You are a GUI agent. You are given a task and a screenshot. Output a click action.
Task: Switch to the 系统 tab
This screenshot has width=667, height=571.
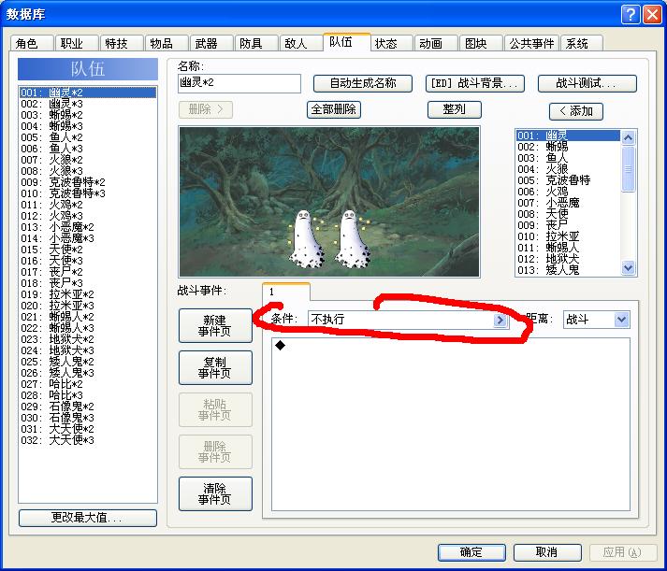(x=582, y=43)
